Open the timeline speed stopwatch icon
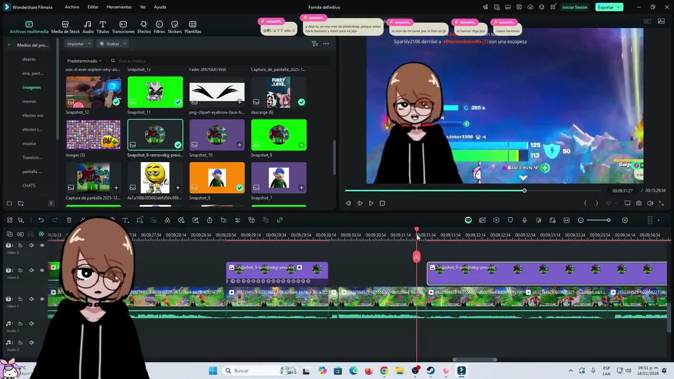674x379 pixels. [210, 220]
